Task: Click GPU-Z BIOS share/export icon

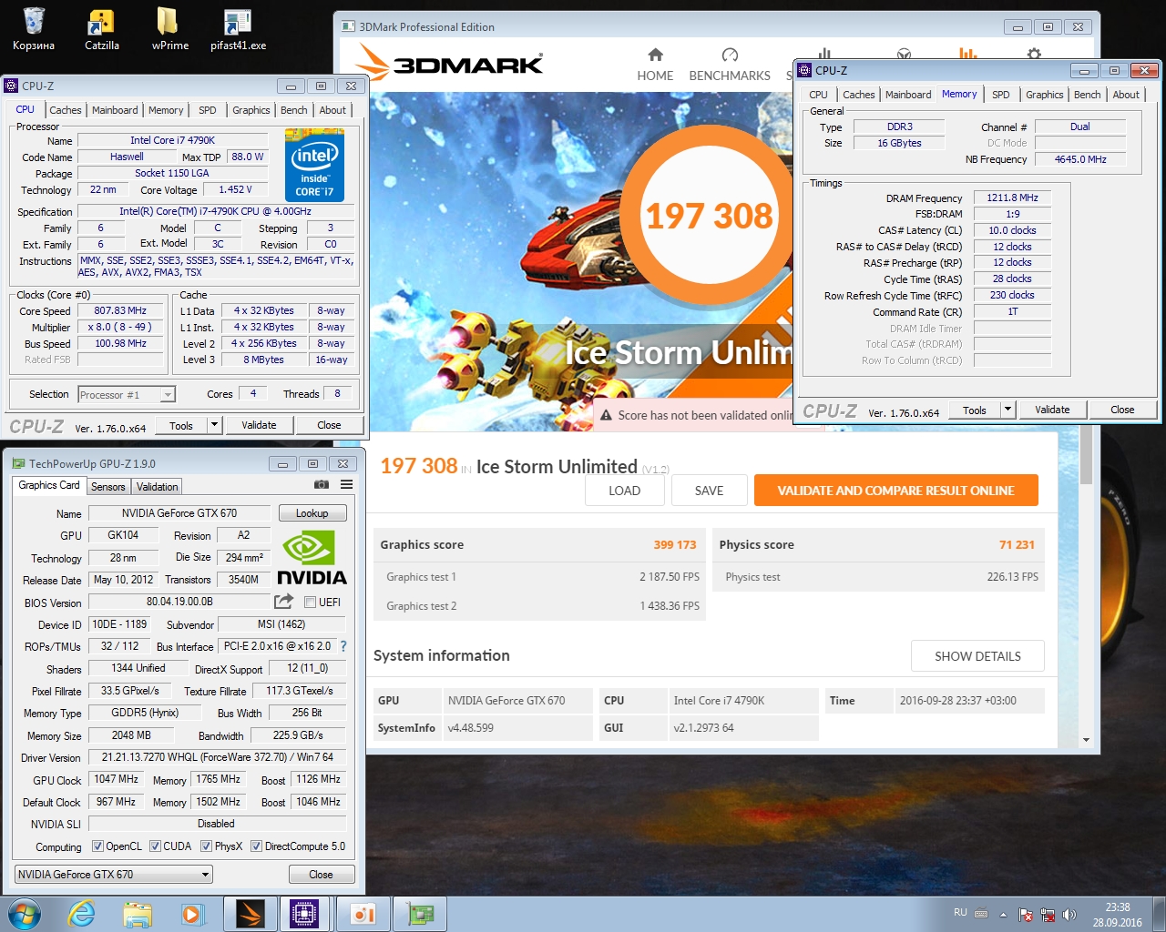Action: [283, 602]
